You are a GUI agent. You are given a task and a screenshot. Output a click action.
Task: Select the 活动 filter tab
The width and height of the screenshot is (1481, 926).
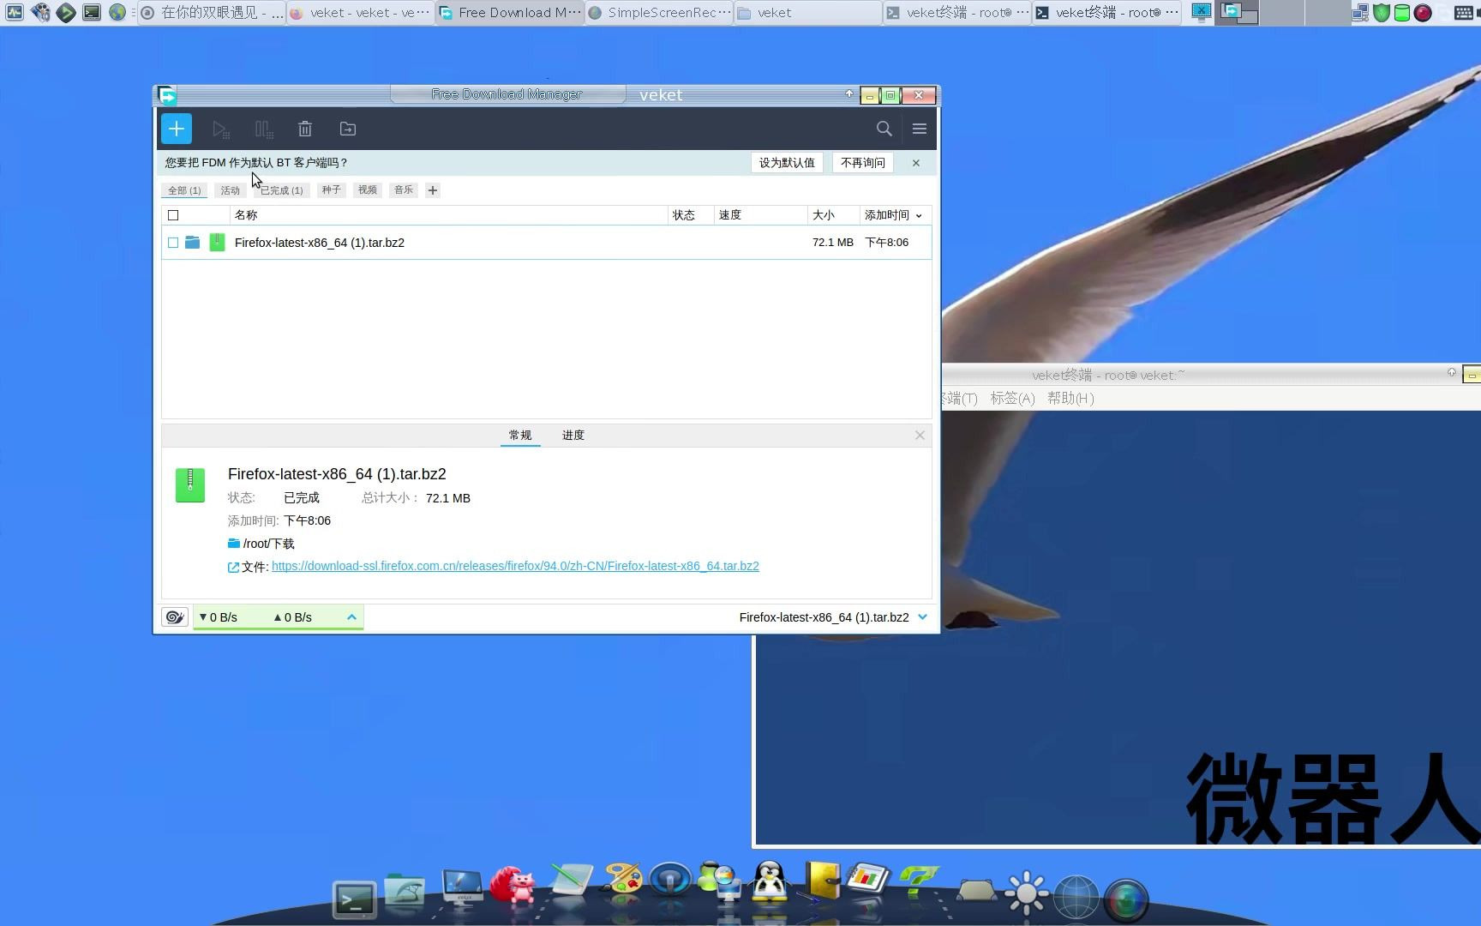[x=231, y=190]
